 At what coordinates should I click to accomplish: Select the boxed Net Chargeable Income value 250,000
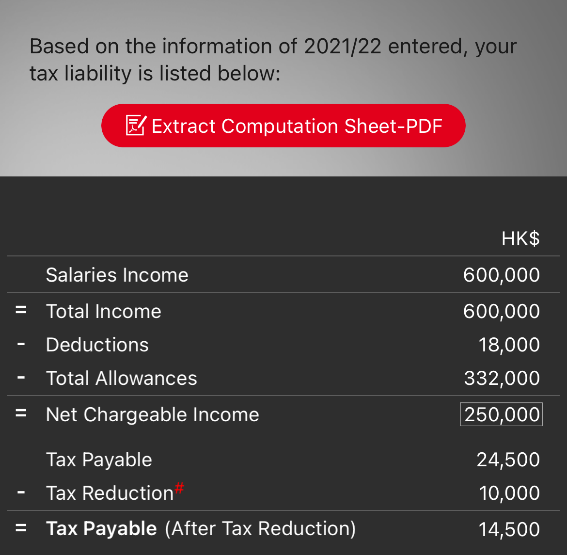[501, 414]
